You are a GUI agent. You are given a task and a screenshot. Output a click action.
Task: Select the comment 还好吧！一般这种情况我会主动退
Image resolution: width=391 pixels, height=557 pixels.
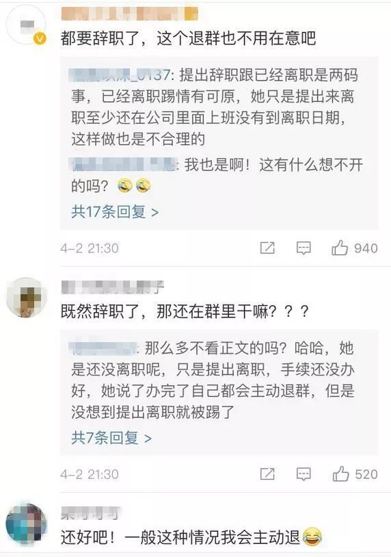(x=191, y=536)
